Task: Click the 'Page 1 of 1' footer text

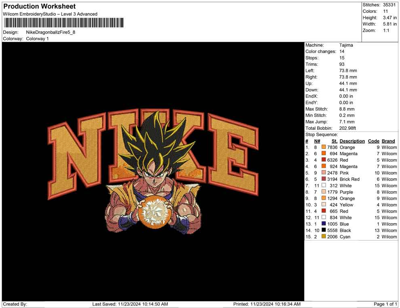Action: pyautogui.click(x=385, y=304)
